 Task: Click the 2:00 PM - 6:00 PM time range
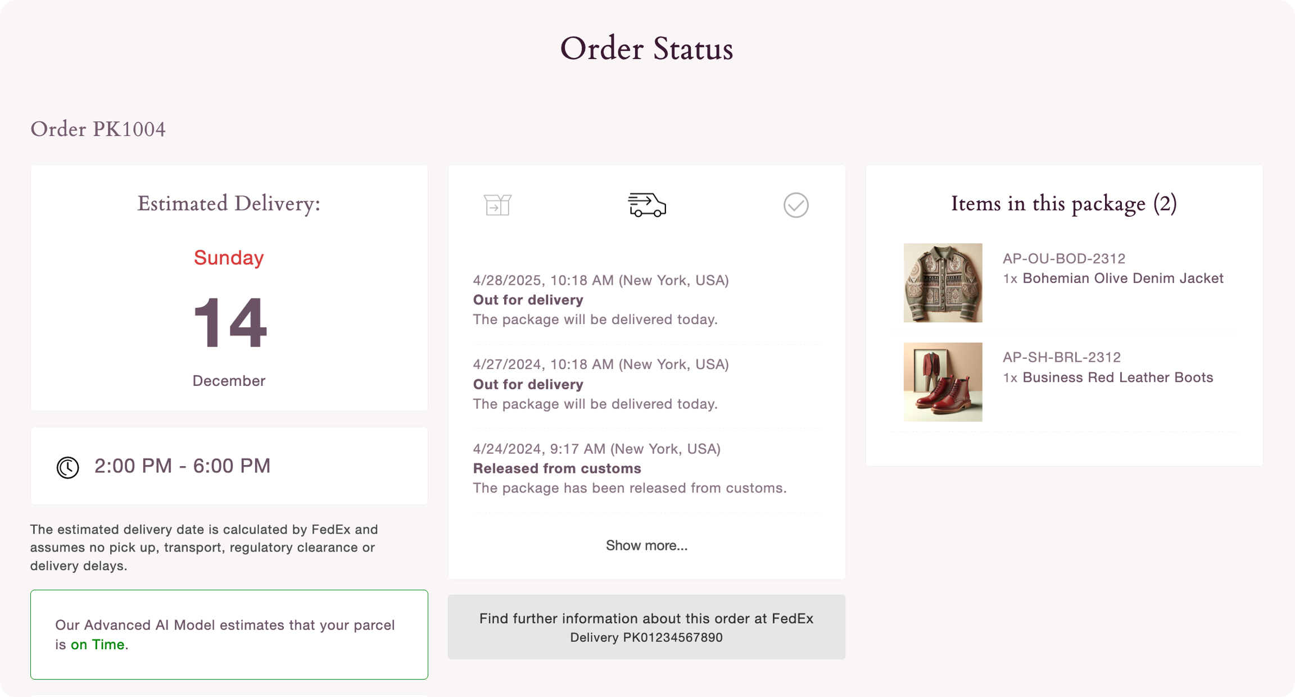click(x=183, y=466)
